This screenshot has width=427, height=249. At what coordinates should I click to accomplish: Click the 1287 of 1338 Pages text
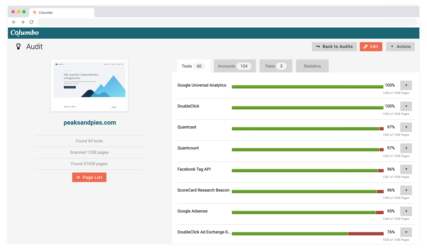396,177
